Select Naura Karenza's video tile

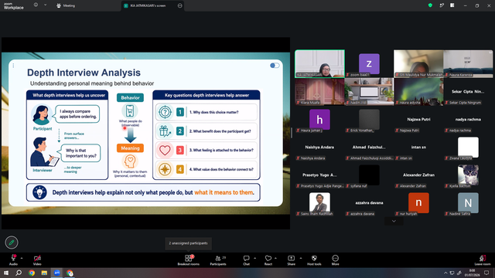pyautogui.click(x=468, y=63)
